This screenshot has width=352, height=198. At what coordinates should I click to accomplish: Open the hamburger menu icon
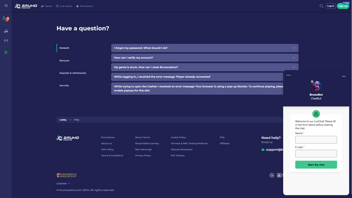(x=6, y=6)
